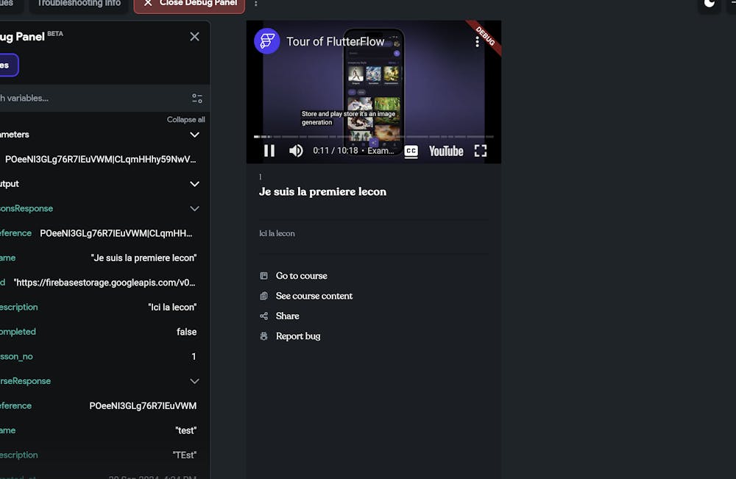Click Collapse all link
The image size is (736, 479).
(186, 120)
